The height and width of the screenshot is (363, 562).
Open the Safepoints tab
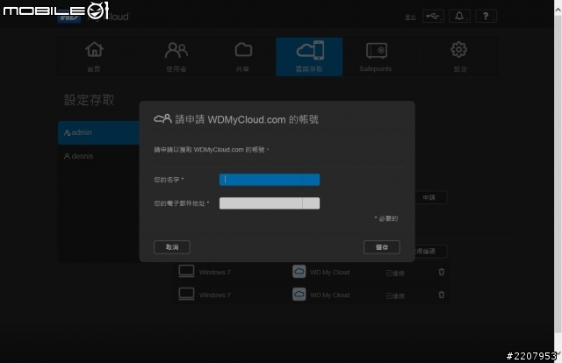(376, 57)
